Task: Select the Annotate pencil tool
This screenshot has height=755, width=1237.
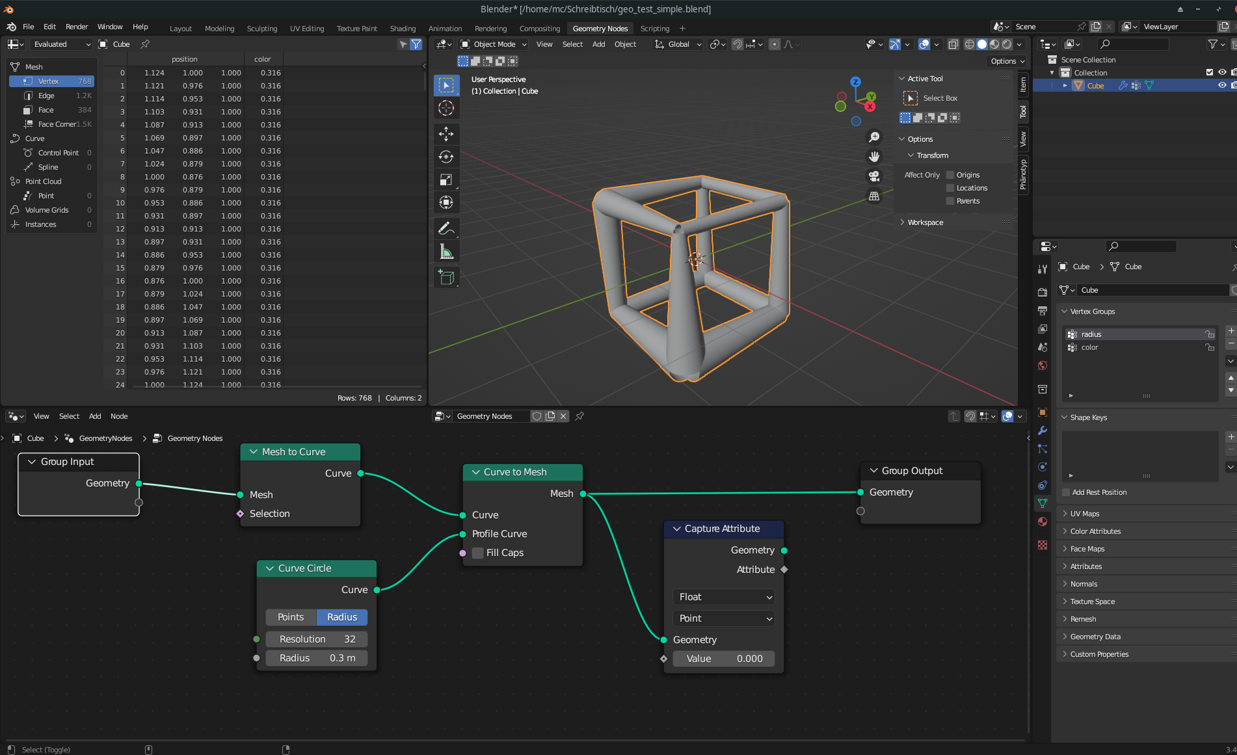Action: 446,228
